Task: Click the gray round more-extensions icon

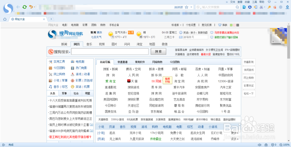Action: pos(281,7)
